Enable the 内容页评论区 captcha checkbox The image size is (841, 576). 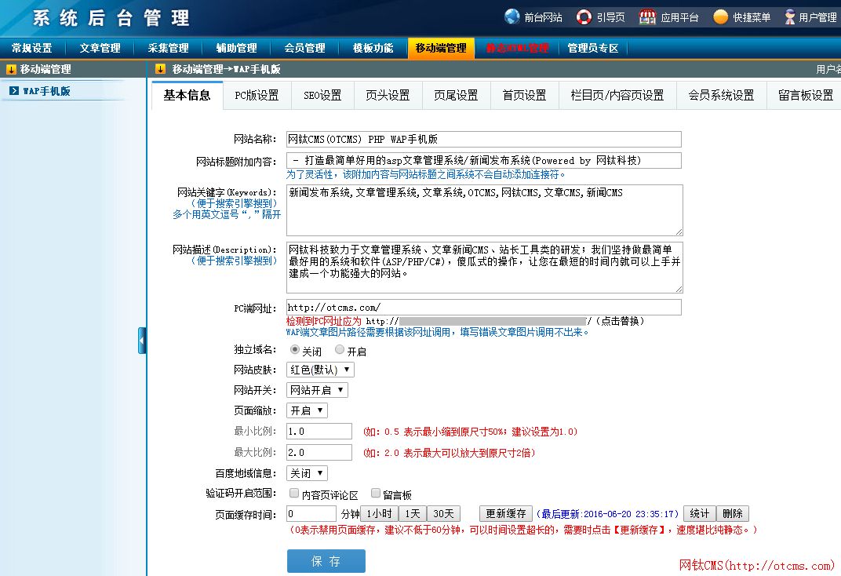[293, 494]
